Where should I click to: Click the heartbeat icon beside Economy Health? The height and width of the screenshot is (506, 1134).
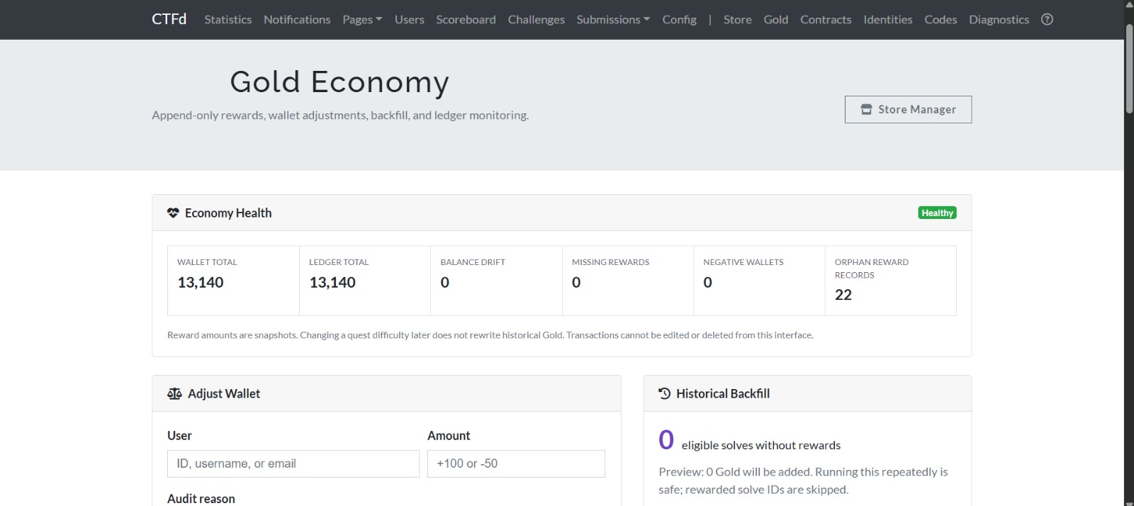(x=173, y=213)
